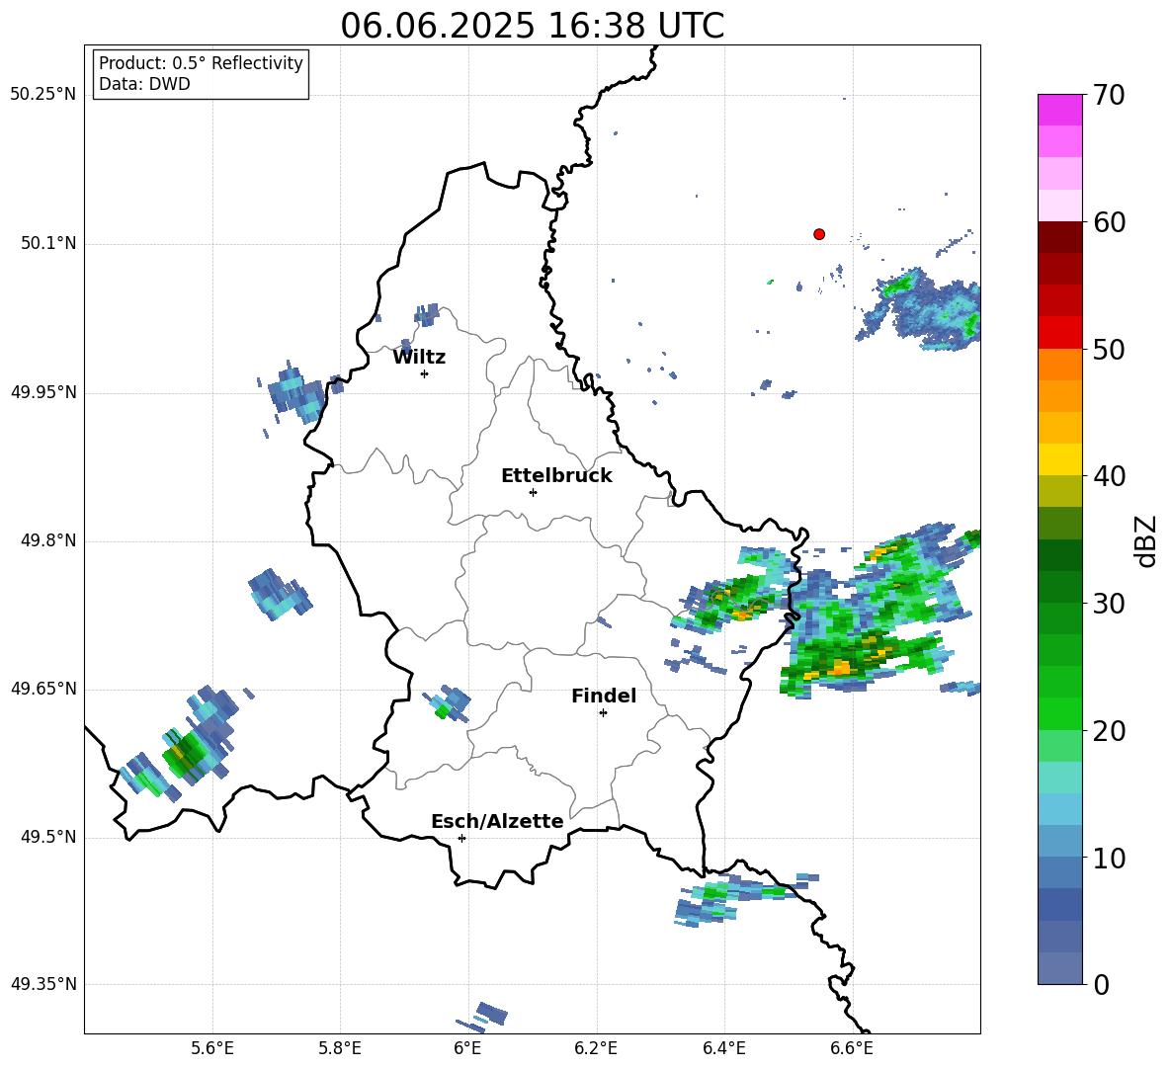Screen dimensions: 1170x1068
Task: Click the Findel city label
Action: 604,696
